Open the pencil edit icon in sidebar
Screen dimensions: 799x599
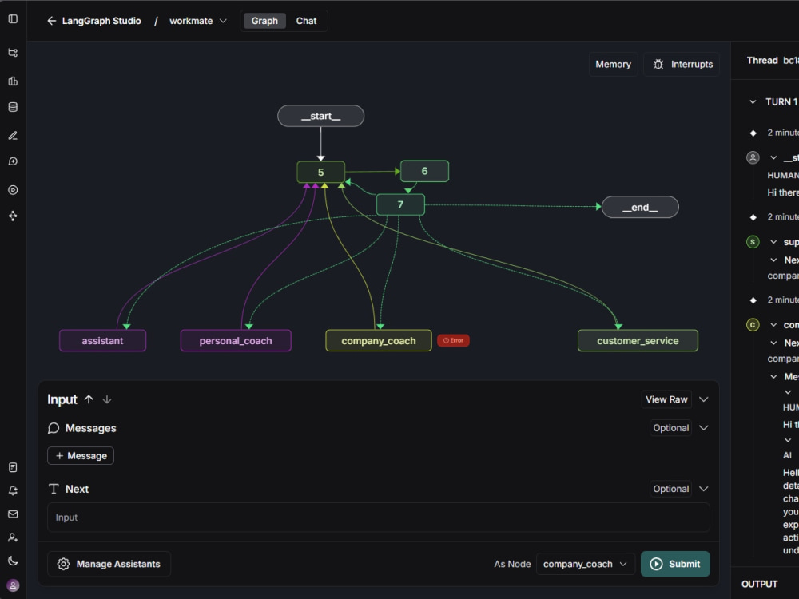coord(14,136)
